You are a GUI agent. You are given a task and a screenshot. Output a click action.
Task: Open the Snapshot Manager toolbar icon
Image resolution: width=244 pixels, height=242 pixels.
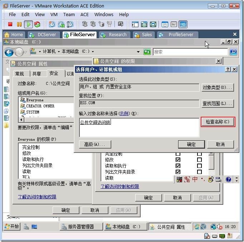click(x=70, y=24)
